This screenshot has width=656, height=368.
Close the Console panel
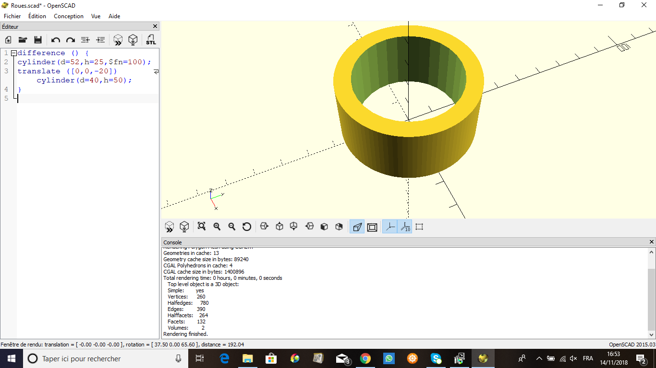tap(652, 242)
